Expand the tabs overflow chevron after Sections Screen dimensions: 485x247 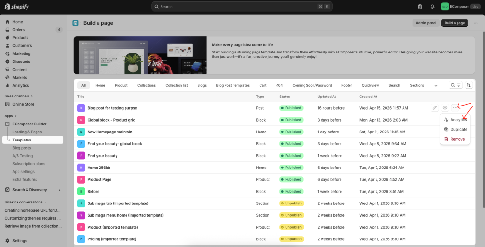pos(436,86)
